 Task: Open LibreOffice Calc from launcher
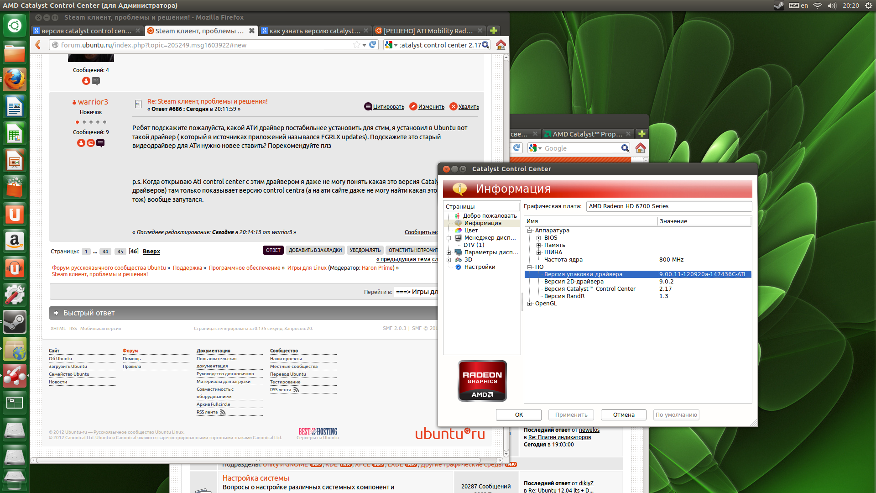[15, 133]
